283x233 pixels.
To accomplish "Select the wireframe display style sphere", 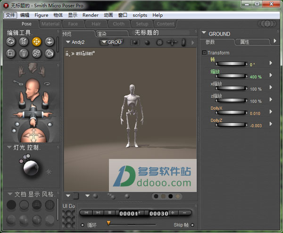I will click(x=37, y=205).
